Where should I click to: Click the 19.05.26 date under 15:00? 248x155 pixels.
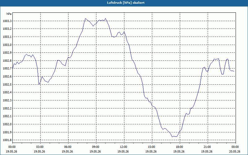tap(151, 152)
